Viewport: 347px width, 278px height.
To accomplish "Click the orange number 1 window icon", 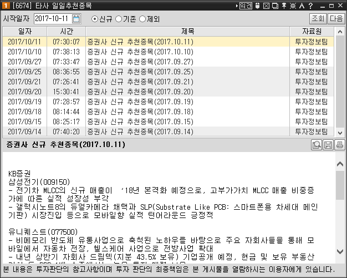I will (x=6, y=6).
